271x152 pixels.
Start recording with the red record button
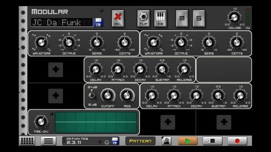[237, 141]
